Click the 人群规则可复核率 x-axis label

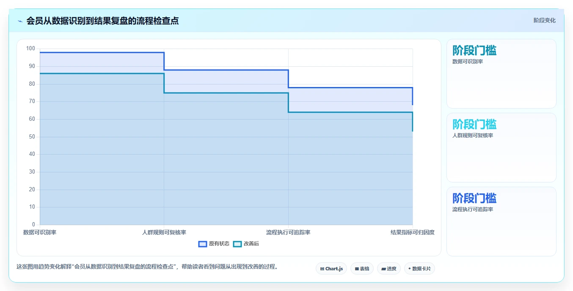click(164, 232)
